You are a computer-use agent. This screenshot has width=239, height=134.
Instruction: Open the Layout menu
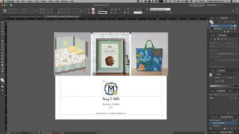(30, 1)
